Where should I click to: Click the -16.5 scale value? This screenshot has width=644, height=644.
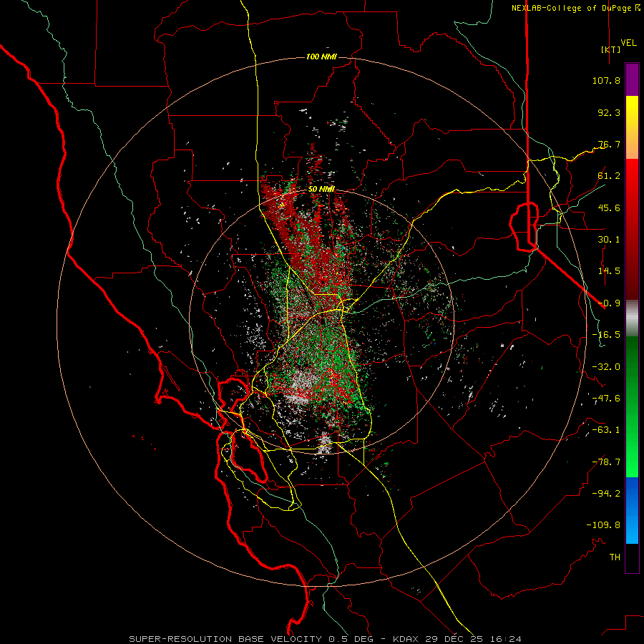tap(606, 335)
